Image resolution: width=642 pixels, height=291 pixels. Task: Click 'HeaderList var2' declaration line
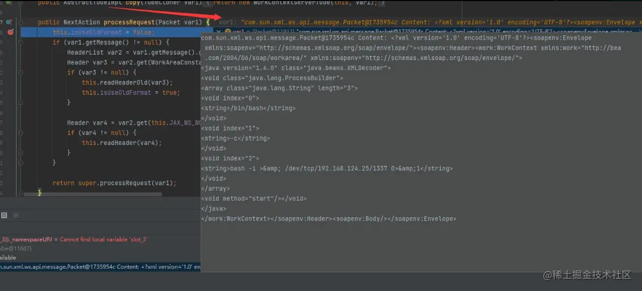[x=134, y=52]
